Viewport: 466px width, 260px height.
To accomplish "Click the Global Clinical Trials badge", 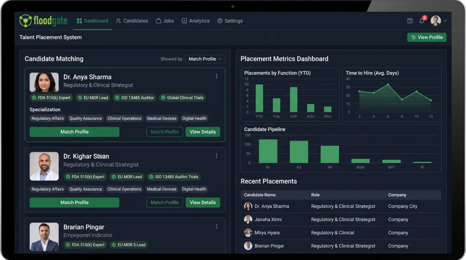I will click(182, 98).
